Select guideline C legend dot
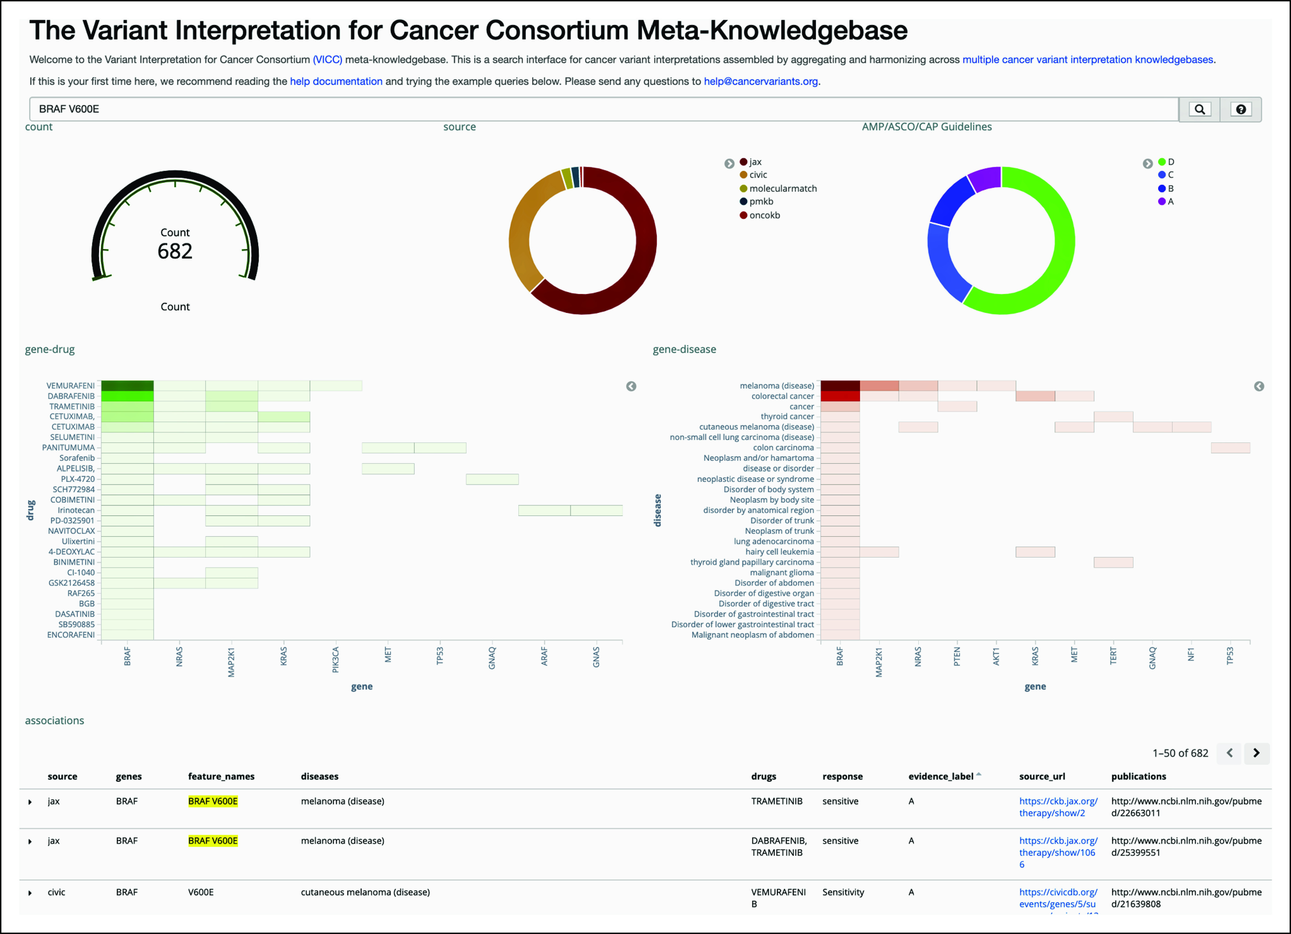The width and height of the screenshot is (1291, 934). click(1162, 176)
